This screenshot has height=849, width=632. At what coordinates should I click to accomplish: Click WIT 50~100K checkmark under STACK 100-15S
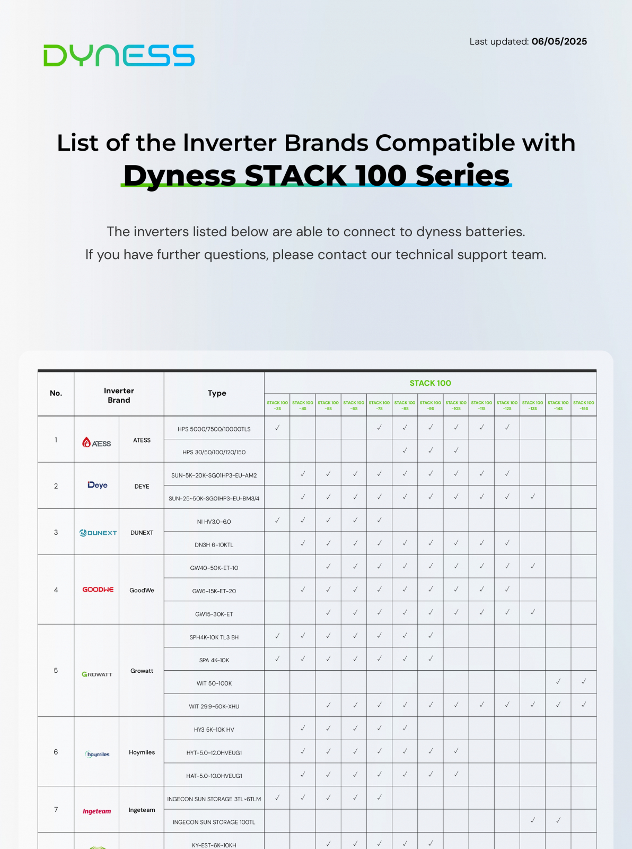[x=584, y=681]
